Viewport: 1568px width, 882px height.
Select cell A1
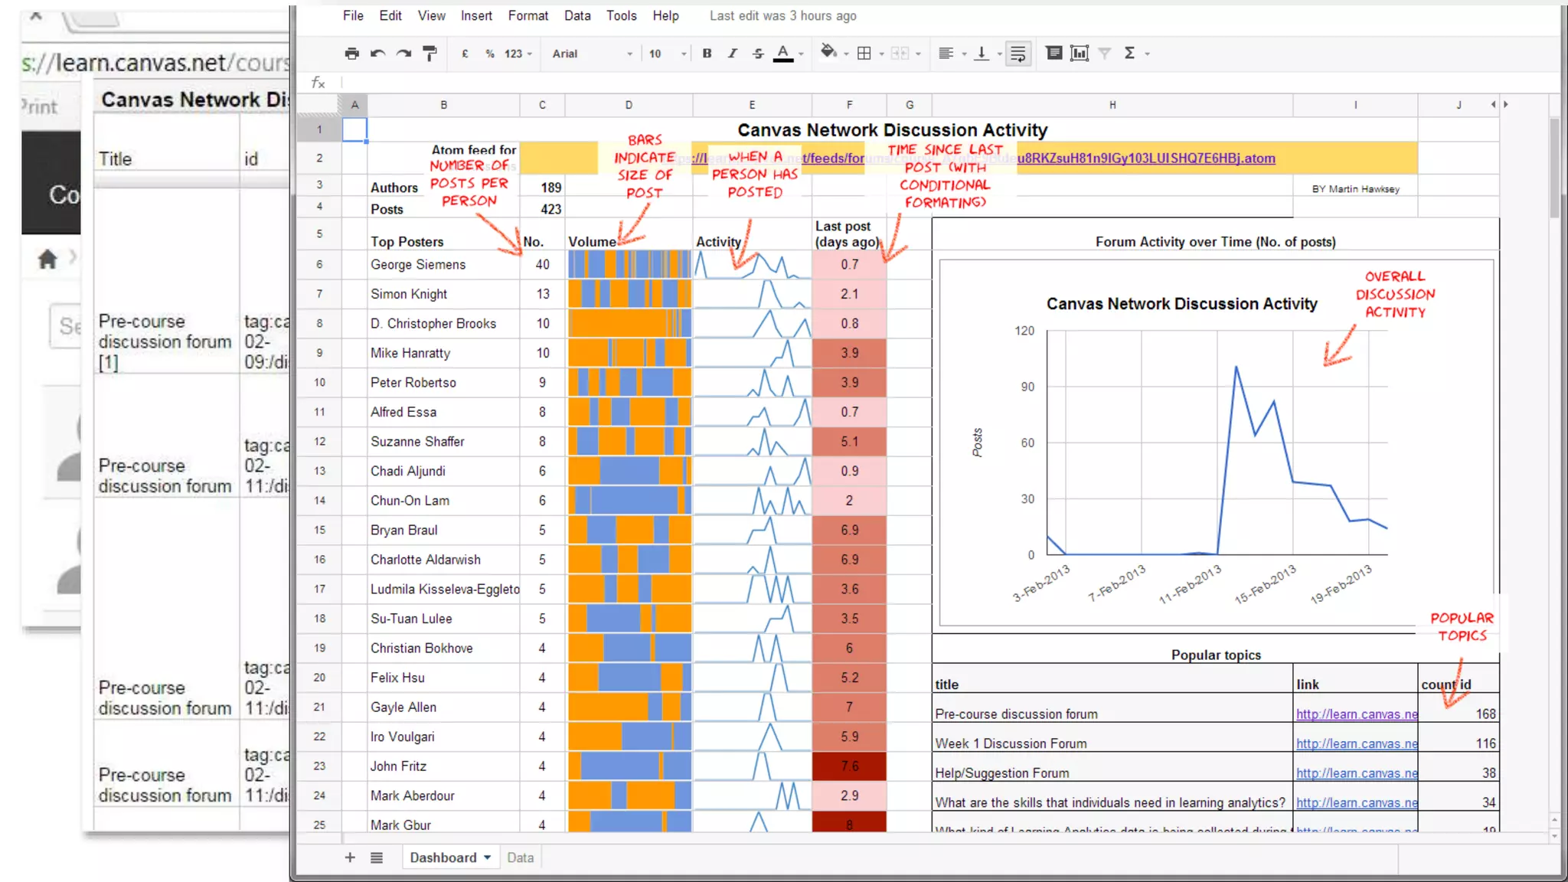pos(354,129)
